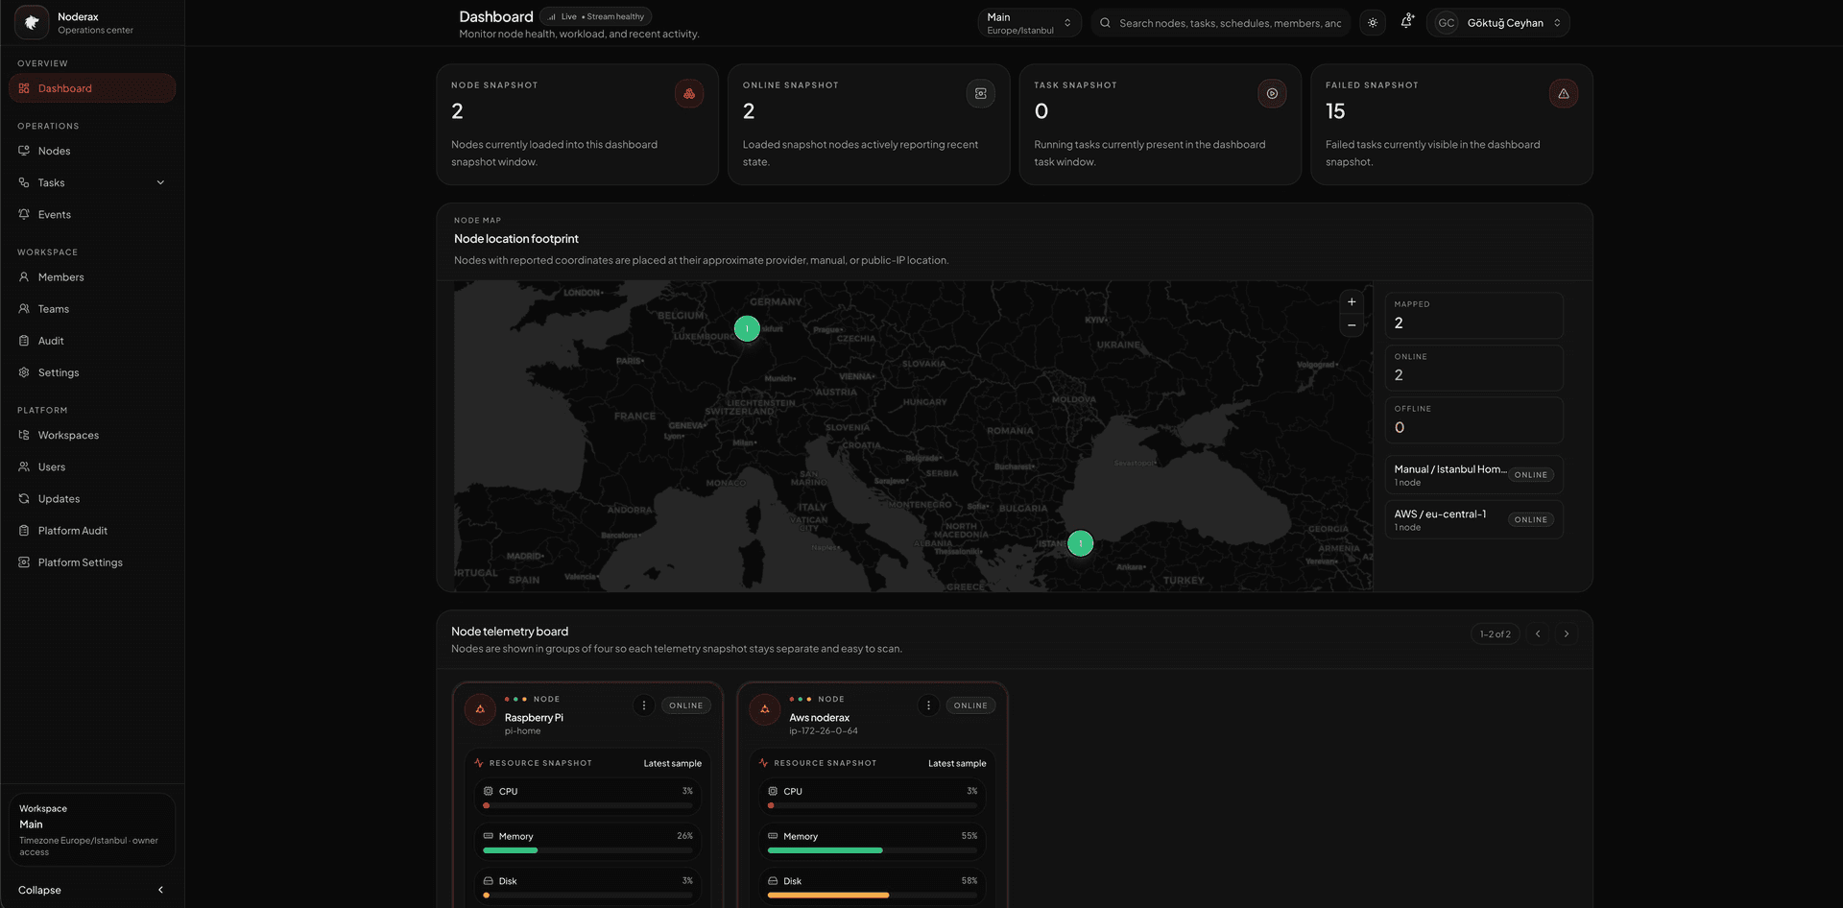The image size is (1843, 908).
Task: Click the Platform Audit clipboard icon
Action: click(24, 530)
